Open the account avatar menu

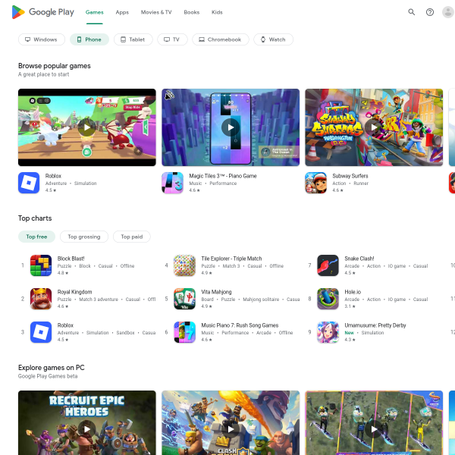tap(448, 12)
